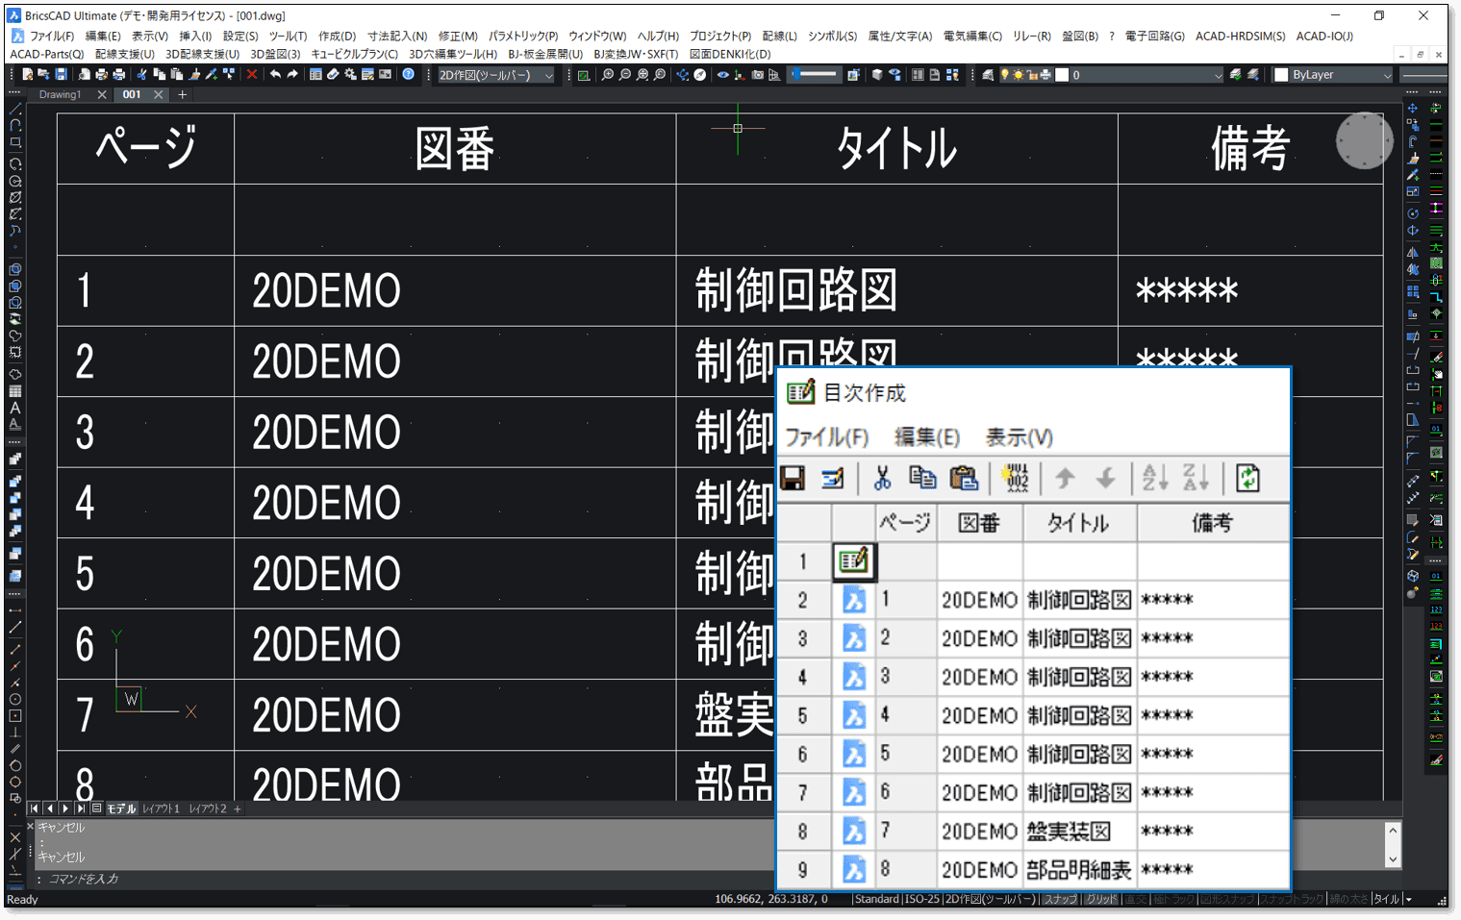Click the red X delete icon
Image resolution: width=1461 pixels, height=920 pixels.
(x=251, y=74)
